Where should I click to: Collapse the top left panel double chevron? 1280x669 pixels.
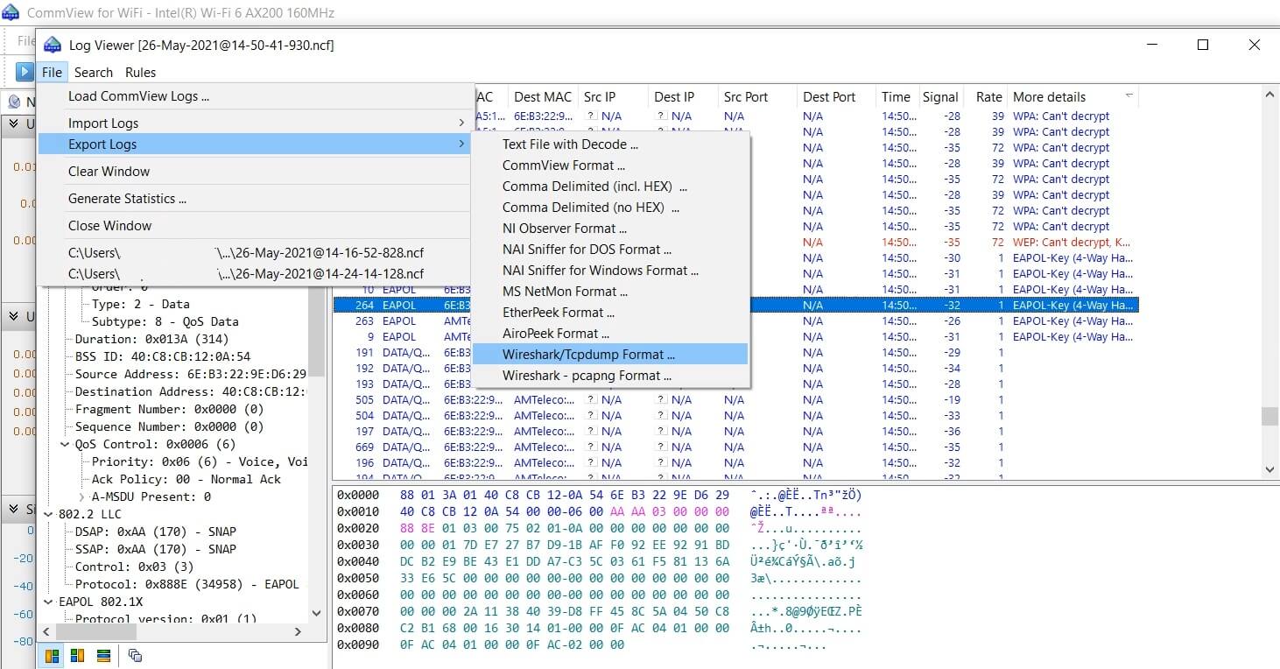tap(14, 123)
